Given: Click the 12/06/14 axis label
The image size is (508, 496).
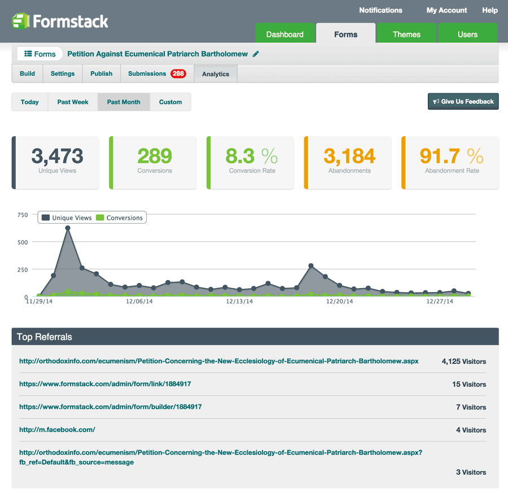Looking at the screenshot, I should tap(139, 302).
